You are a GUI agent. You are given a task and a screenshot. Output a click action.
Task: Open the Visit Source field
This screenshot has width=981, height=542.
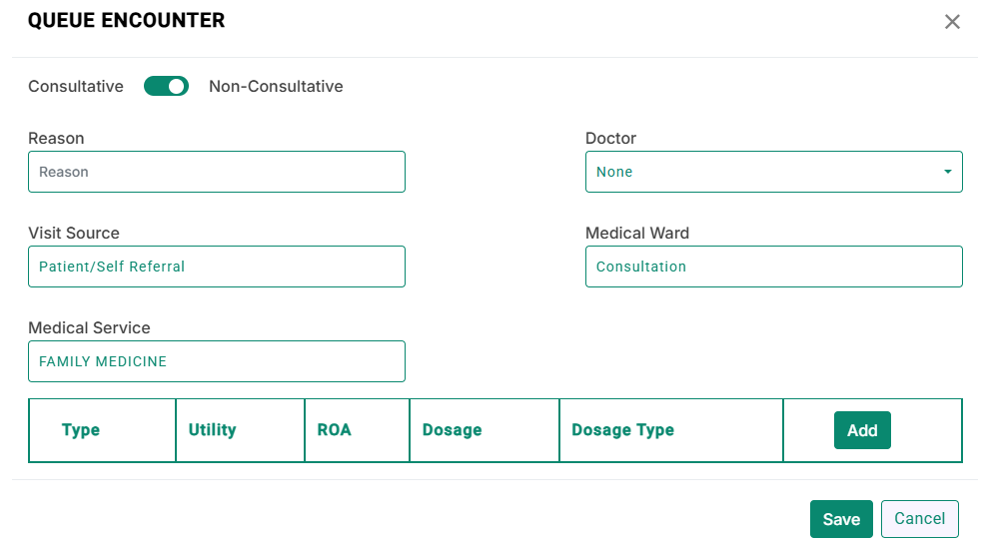tap(217, 267)
